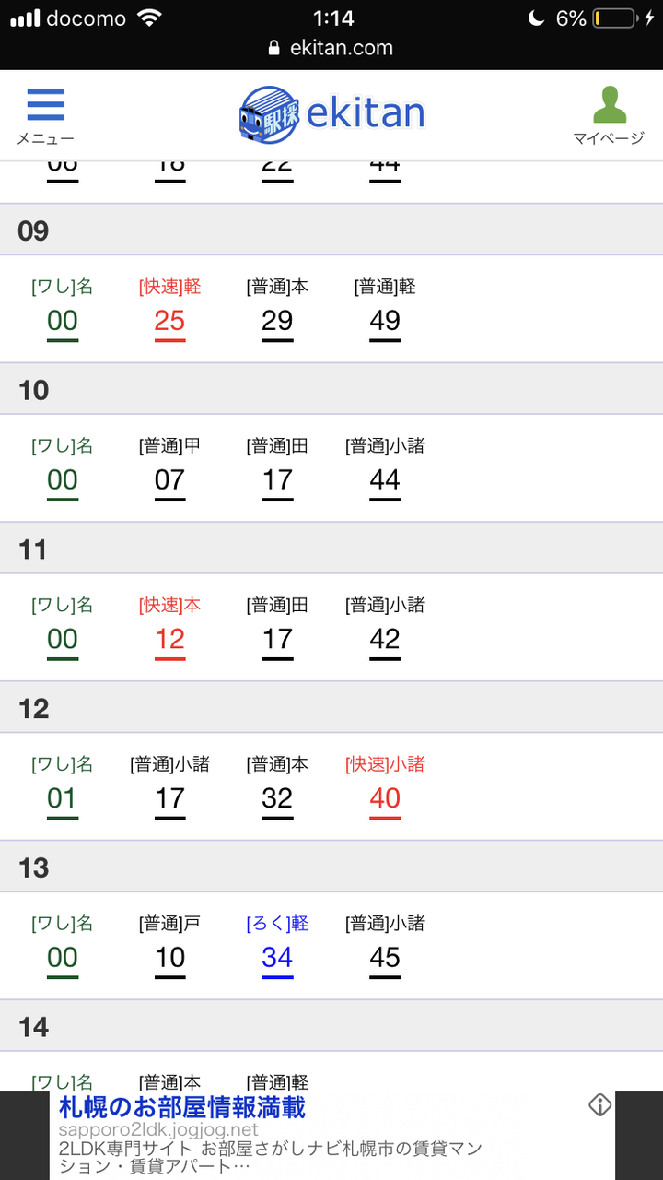
Task: Choose the 12:01 departure
Action: click(x=63, y=798)
